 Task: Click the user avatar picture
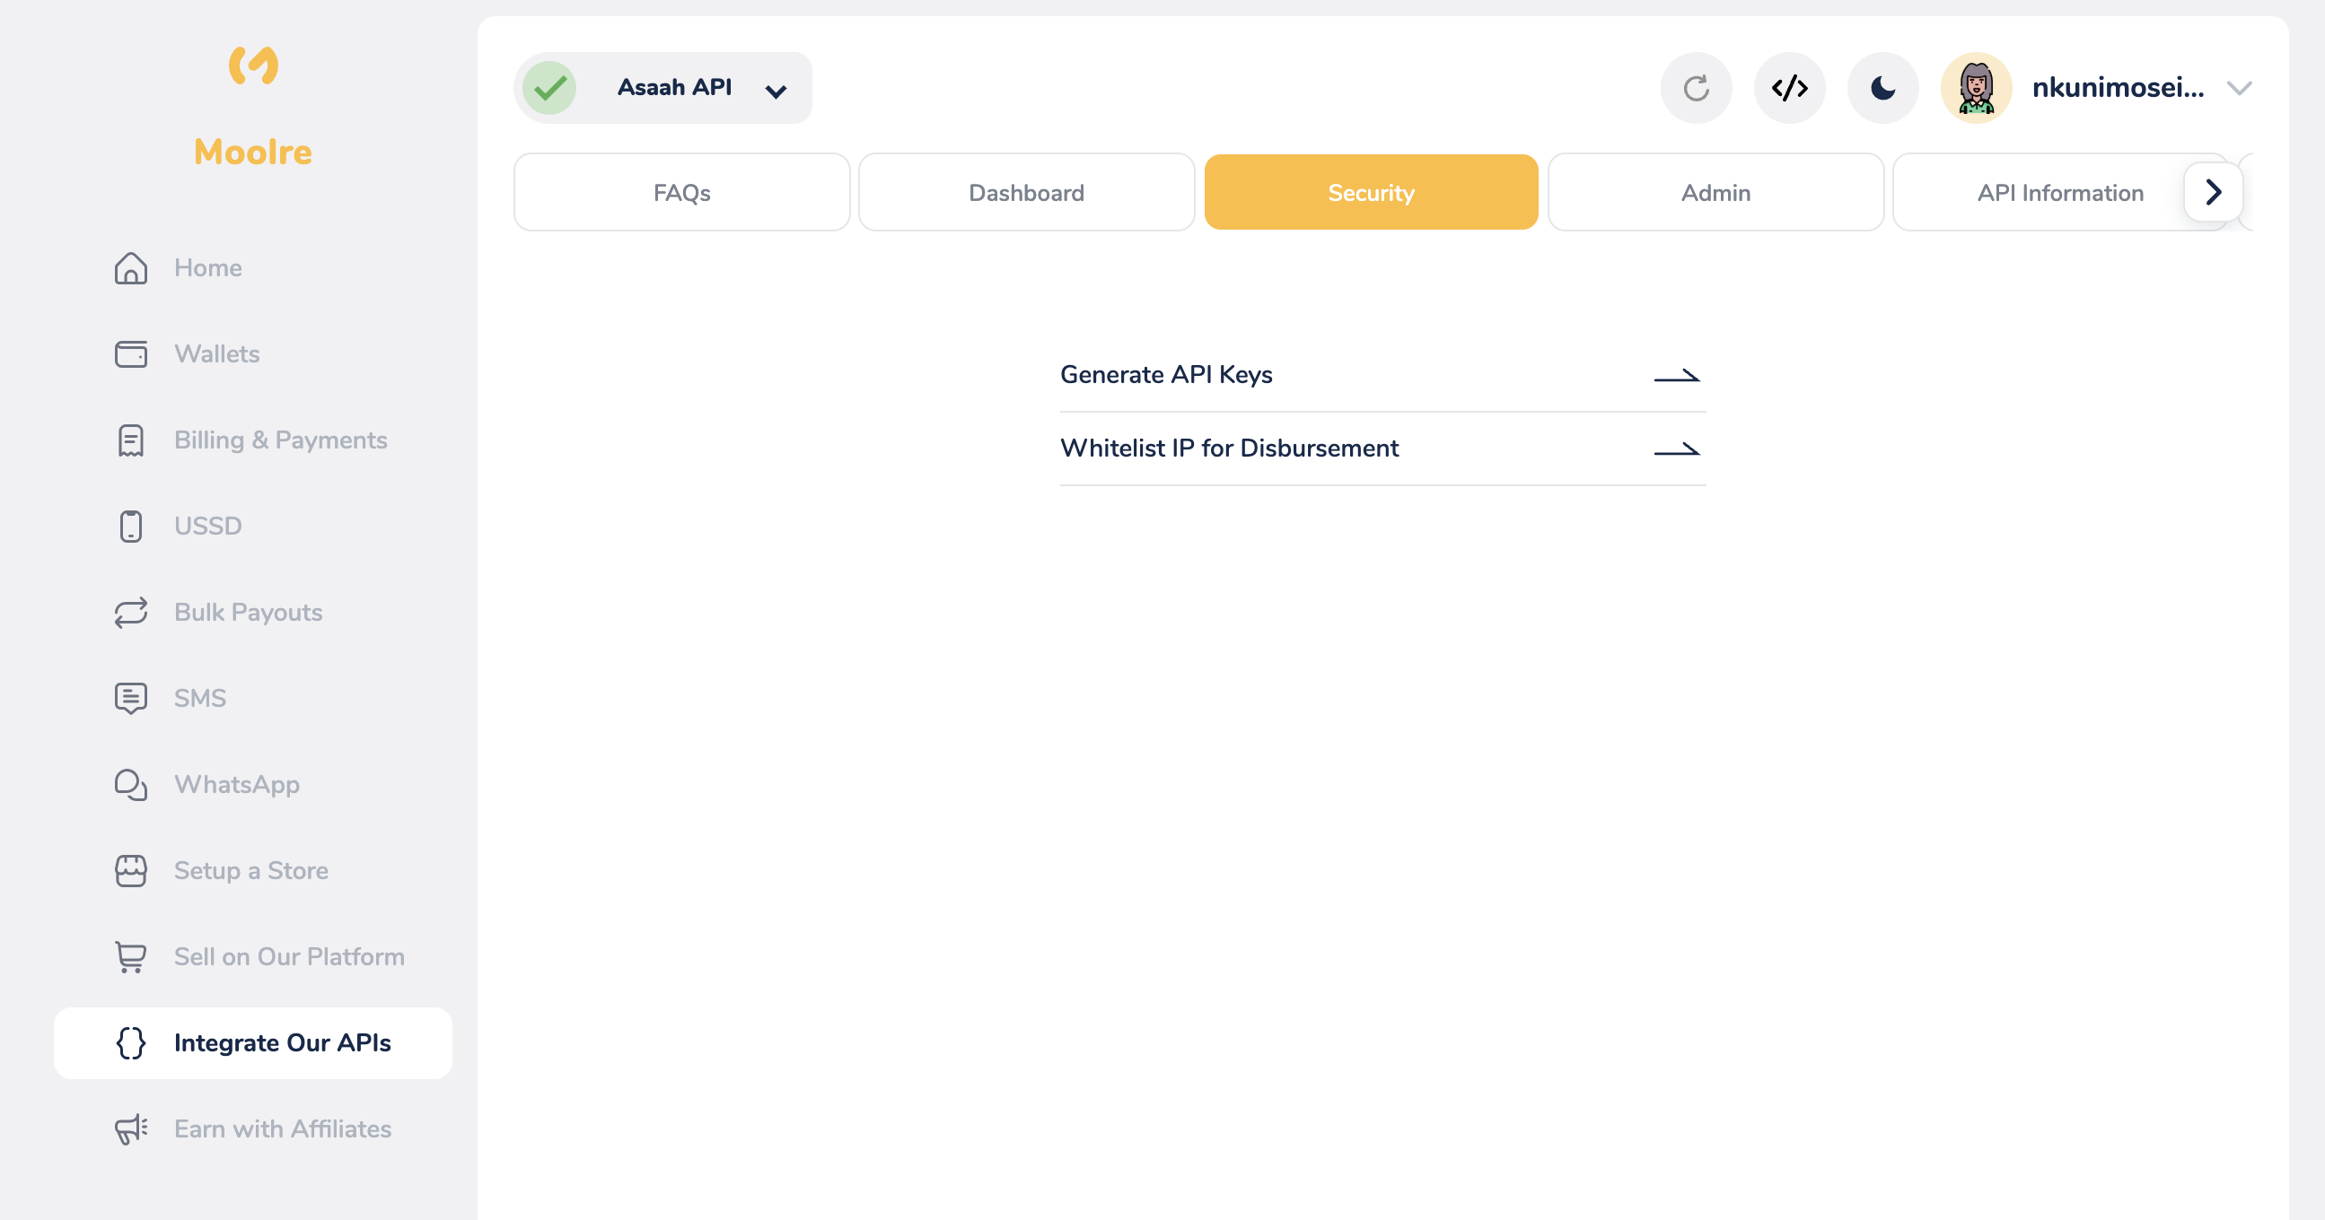click(1976, 88)
